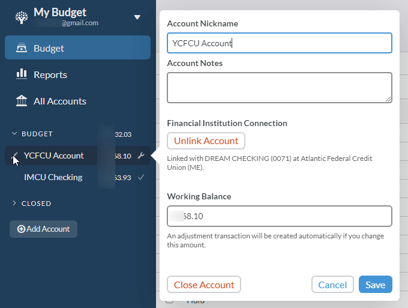Click the checkmark icon beside IMCU Checking
The height and width of the screenshot is (308, 408).
[x=141, y=177]
